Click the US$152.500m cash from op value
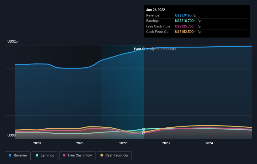The image size is (257, 164). click(186, 32)
